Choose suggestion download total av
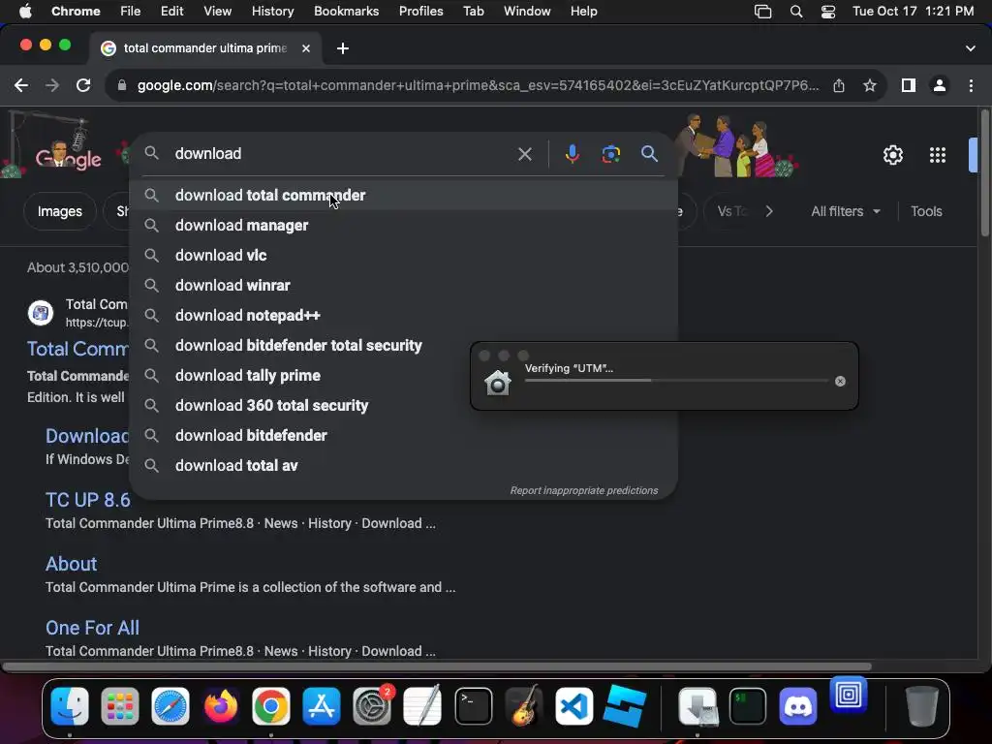Image resolution: width=992 pixels, height=744 pixels. [x=403, y=466]
